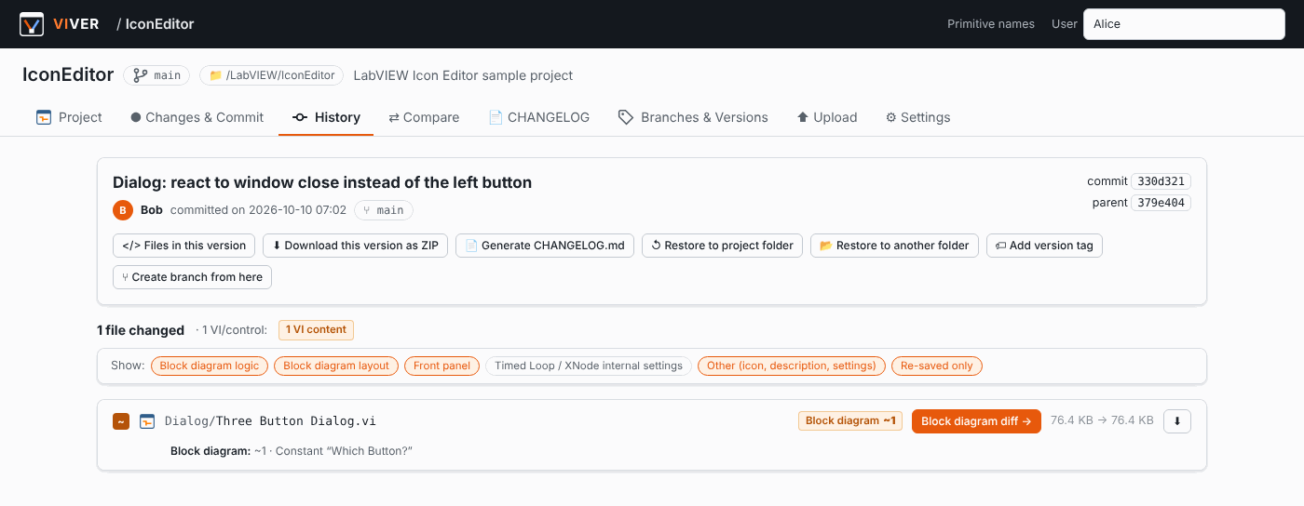
Task: Click the /LabVIEW/IconEditor folder path pill
Action: (x=271, y=75)
